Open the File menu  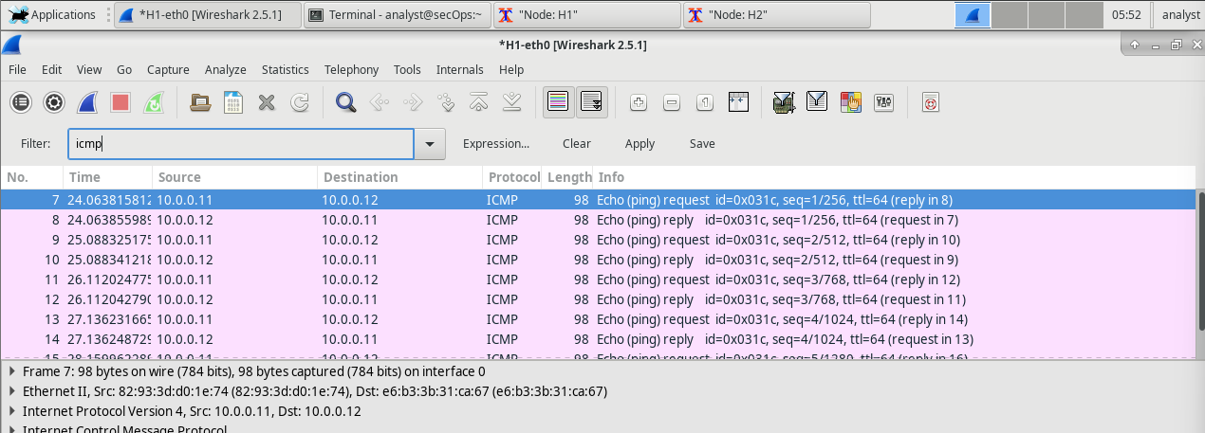click(17, 69)
